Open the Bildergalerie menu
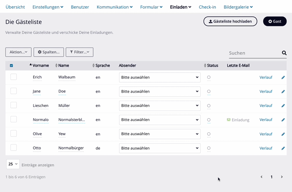 [x=238, y=7]
